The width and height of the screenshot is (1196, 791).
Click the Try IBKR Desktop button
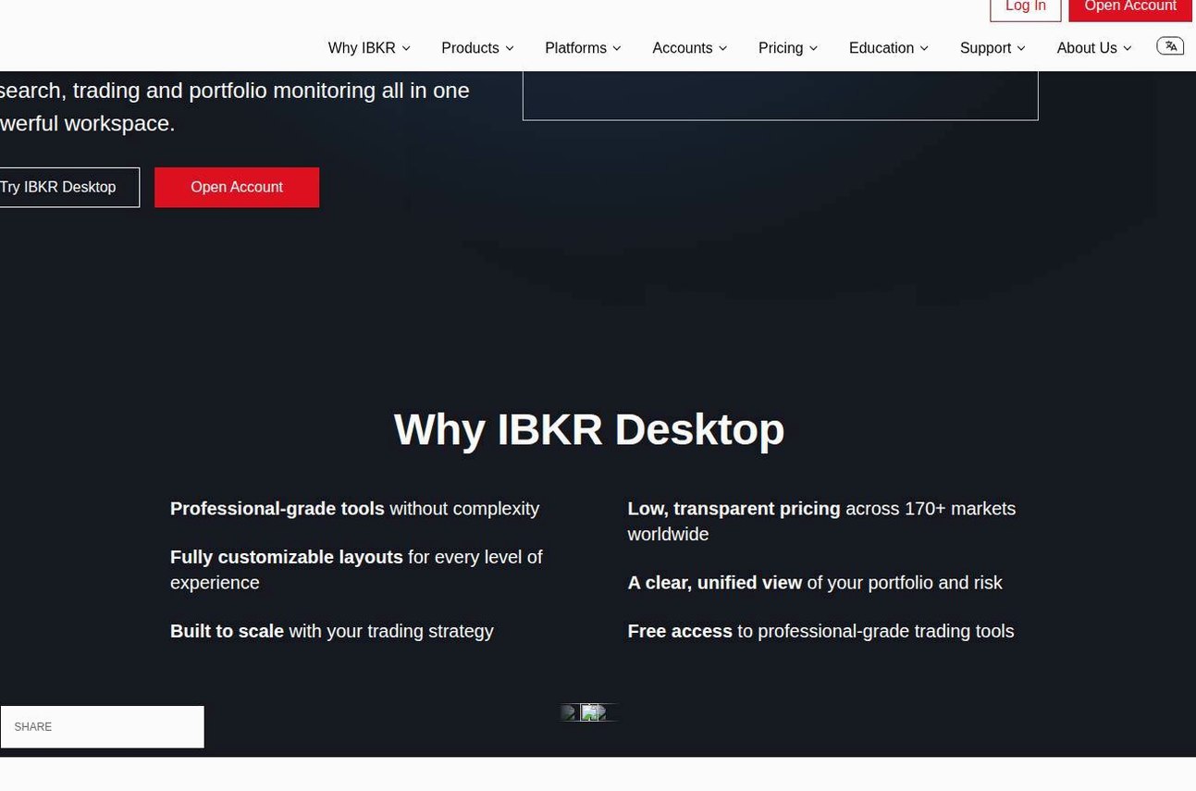(69, 188)
